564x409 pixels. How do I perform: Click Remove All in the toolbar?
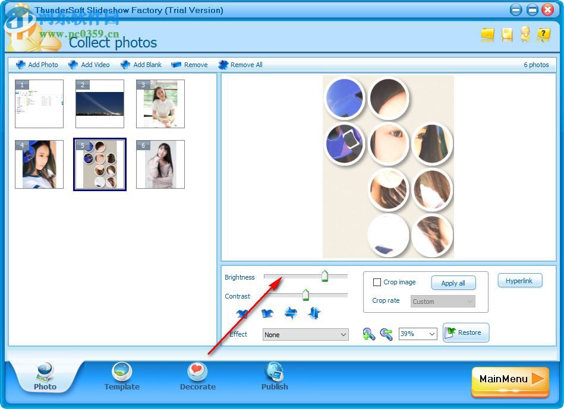point(240,65)
